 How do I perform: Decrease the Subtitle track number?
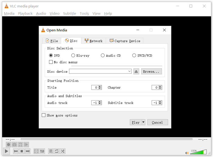pos(160,104)
